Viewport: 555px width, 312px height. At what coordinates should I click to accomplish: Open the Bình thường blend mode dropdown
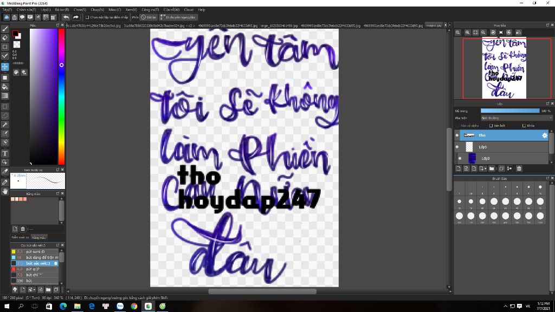click(x=516, y=118)
